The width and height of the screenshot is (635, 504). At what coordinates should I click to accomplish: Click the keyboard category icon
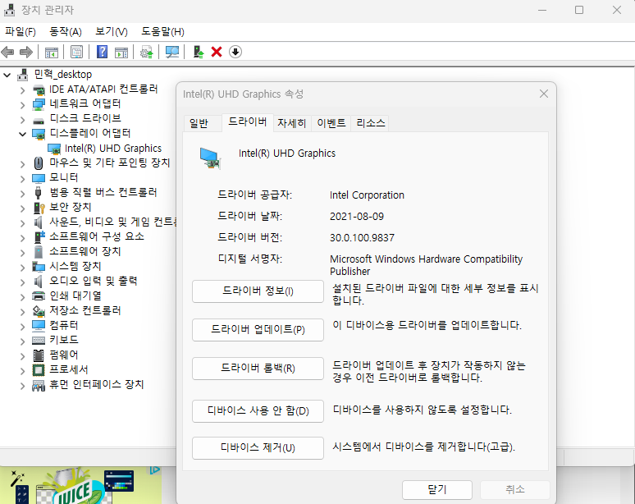tap(39, 341)
